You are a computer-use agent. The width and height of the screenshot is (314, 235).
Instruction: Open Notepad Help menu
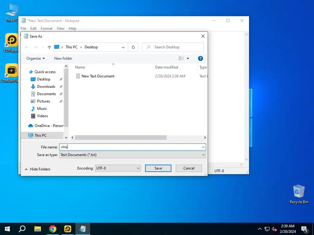(x=72, y=28)
